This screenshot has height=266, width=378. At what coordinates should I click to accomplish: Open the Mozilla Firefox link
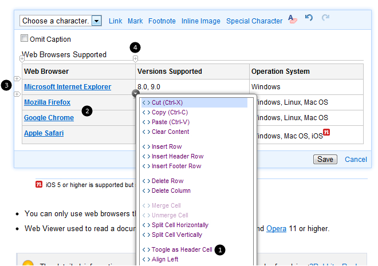pos(47,102)
